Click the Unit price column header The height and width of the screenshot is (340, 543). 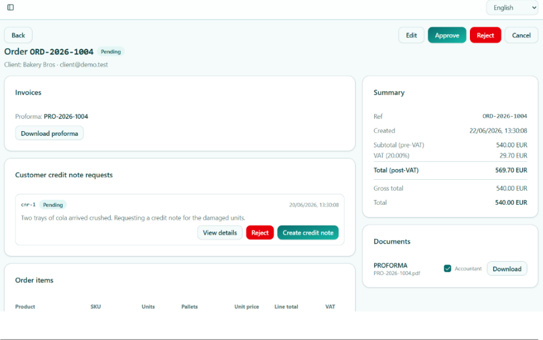pos(247,306)
